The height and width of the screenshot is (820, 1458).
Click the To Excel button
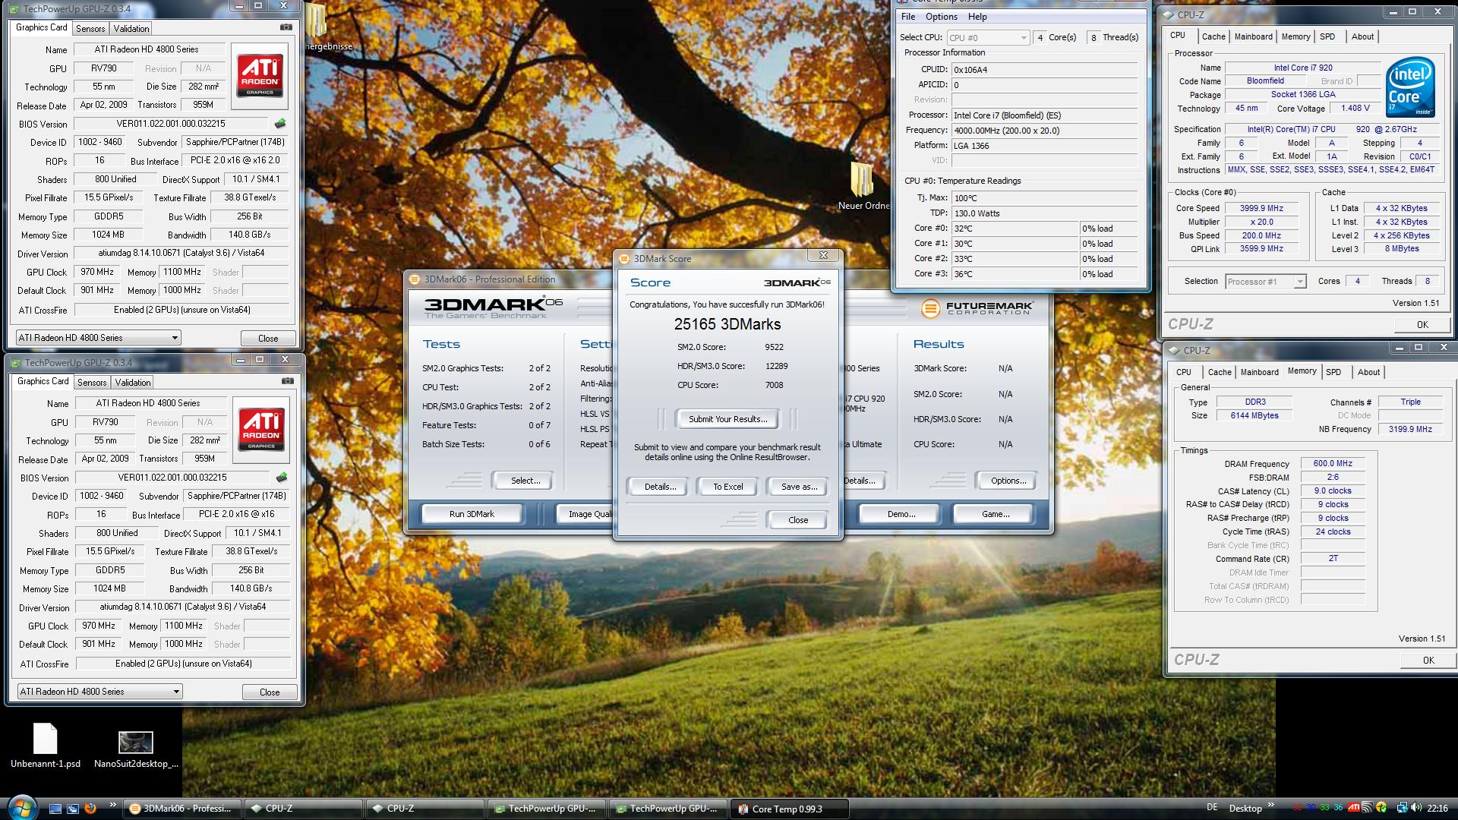(x=727, y=487)
